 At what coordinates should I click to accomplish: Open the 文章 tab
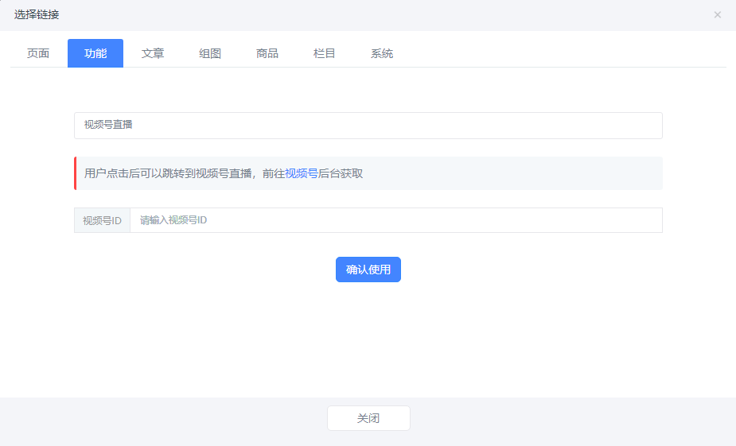[x=153, y=53]
